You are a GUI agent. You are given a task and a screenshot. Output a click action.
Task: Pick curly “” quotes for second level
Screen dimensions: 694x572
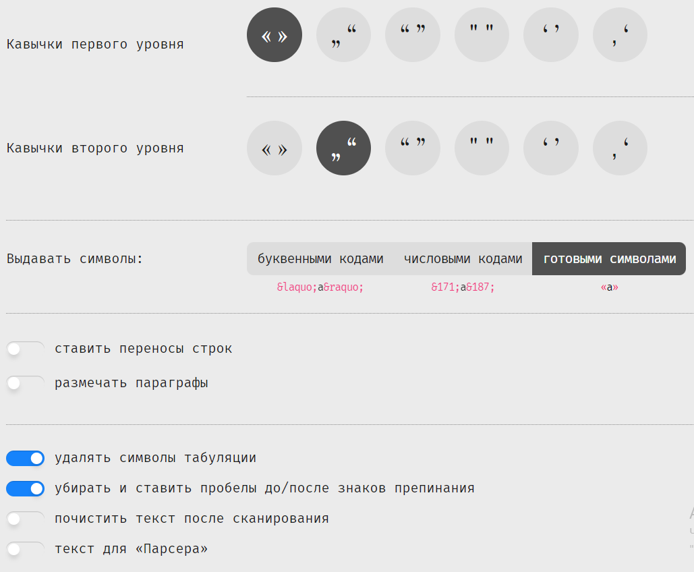click(413, 148)
